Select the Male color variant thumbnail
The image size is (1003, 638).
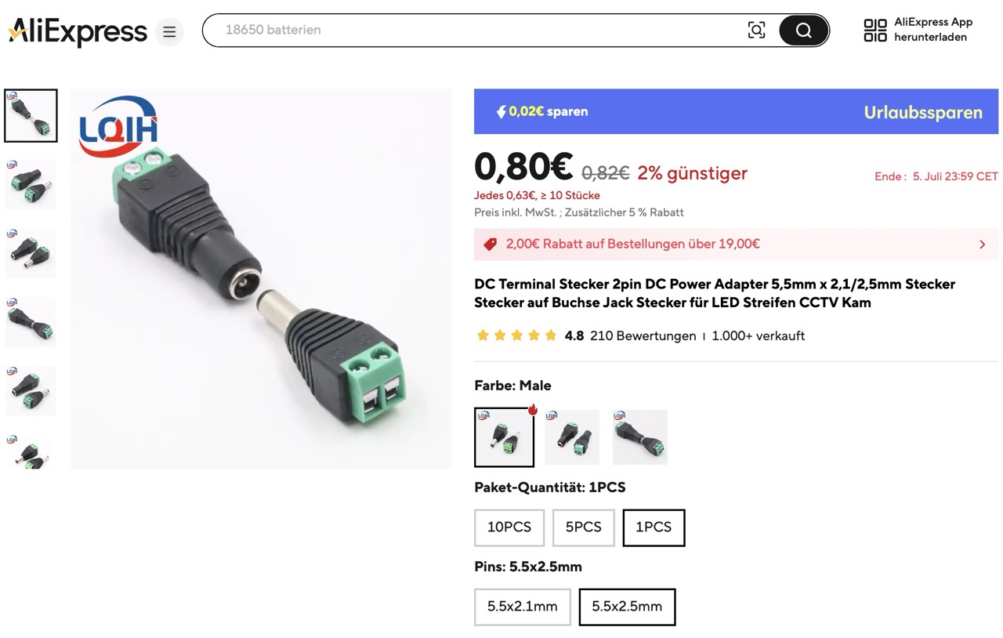505,437
